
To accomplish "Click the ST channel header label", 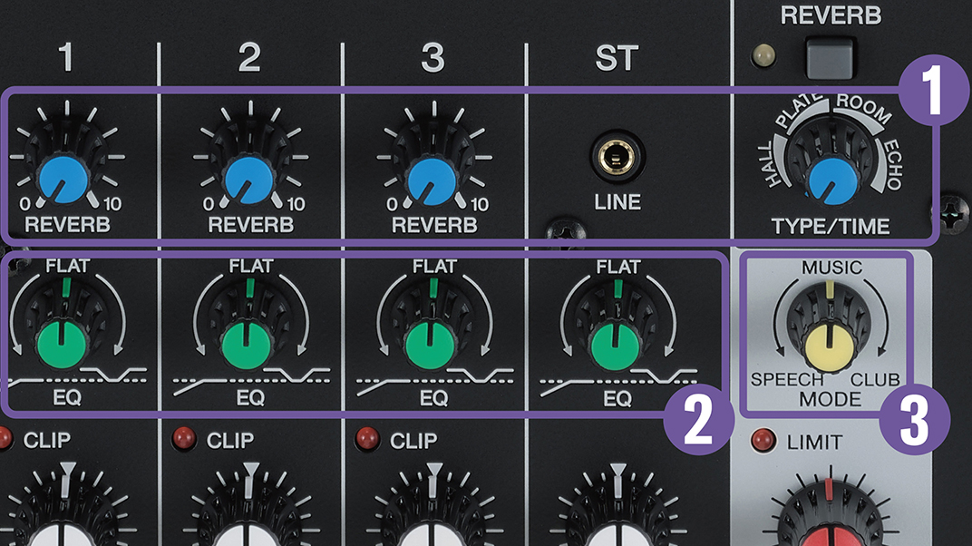I will [x=617, y=58].
